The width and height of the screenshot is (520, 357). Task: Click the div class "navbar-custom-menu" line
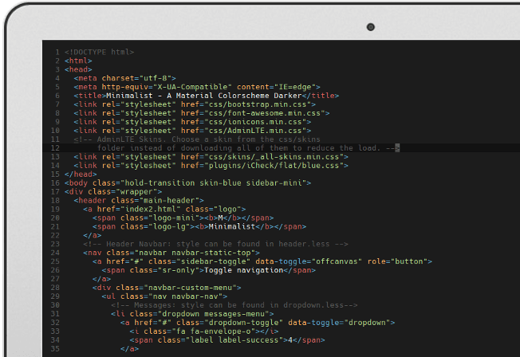(167, 288)
